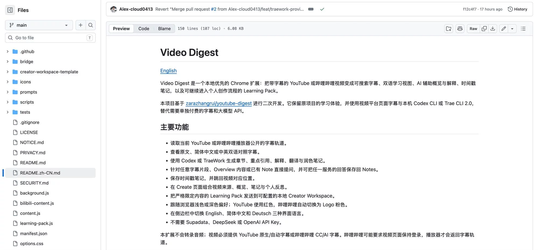Select the README.zh-CN.md file
Screen dimensions: 538x250
coord(50,173)
